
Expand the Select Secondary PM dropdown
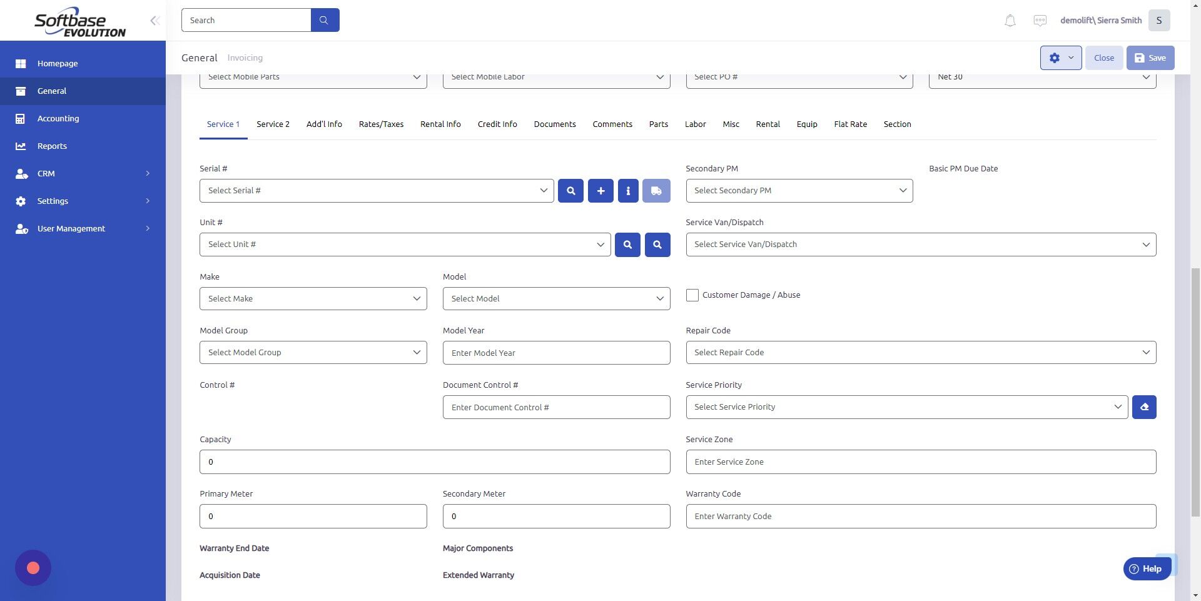pos(798,190)
